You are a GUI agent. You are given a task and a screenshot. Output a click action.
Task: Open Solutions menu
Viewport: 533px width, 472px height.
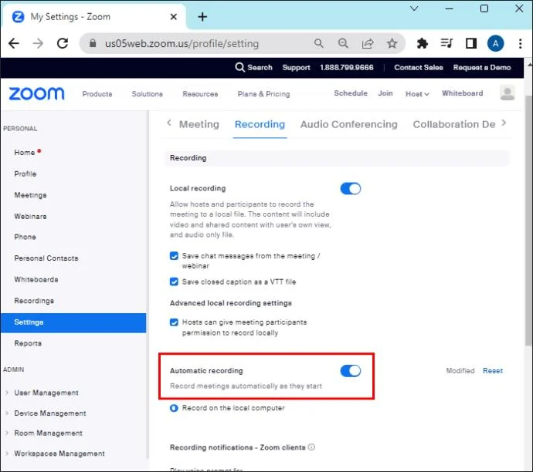click(x=148, y=94)
